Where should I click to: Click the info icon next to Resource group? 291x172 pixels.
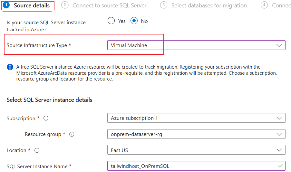point(72,134)
